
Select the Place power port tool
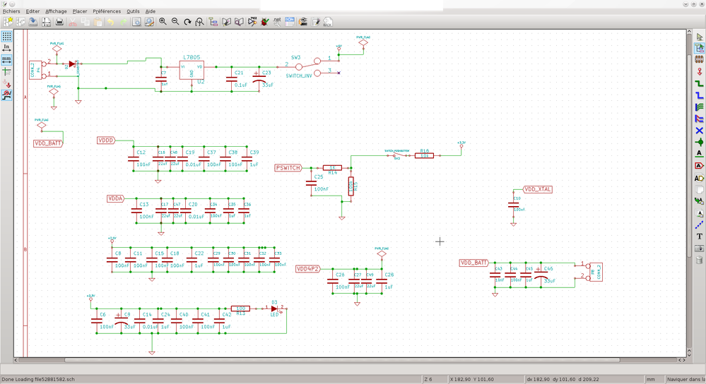click(699, 71)
